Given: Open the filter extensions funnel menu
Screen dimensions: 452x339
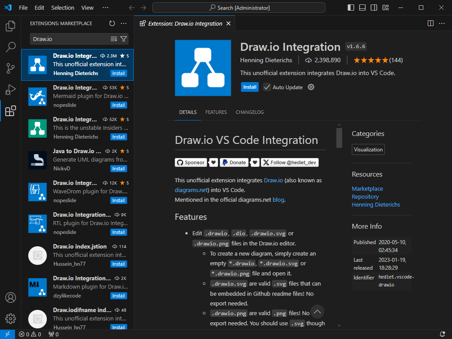Looking at the screenshot, I should (x=124, y=39).
